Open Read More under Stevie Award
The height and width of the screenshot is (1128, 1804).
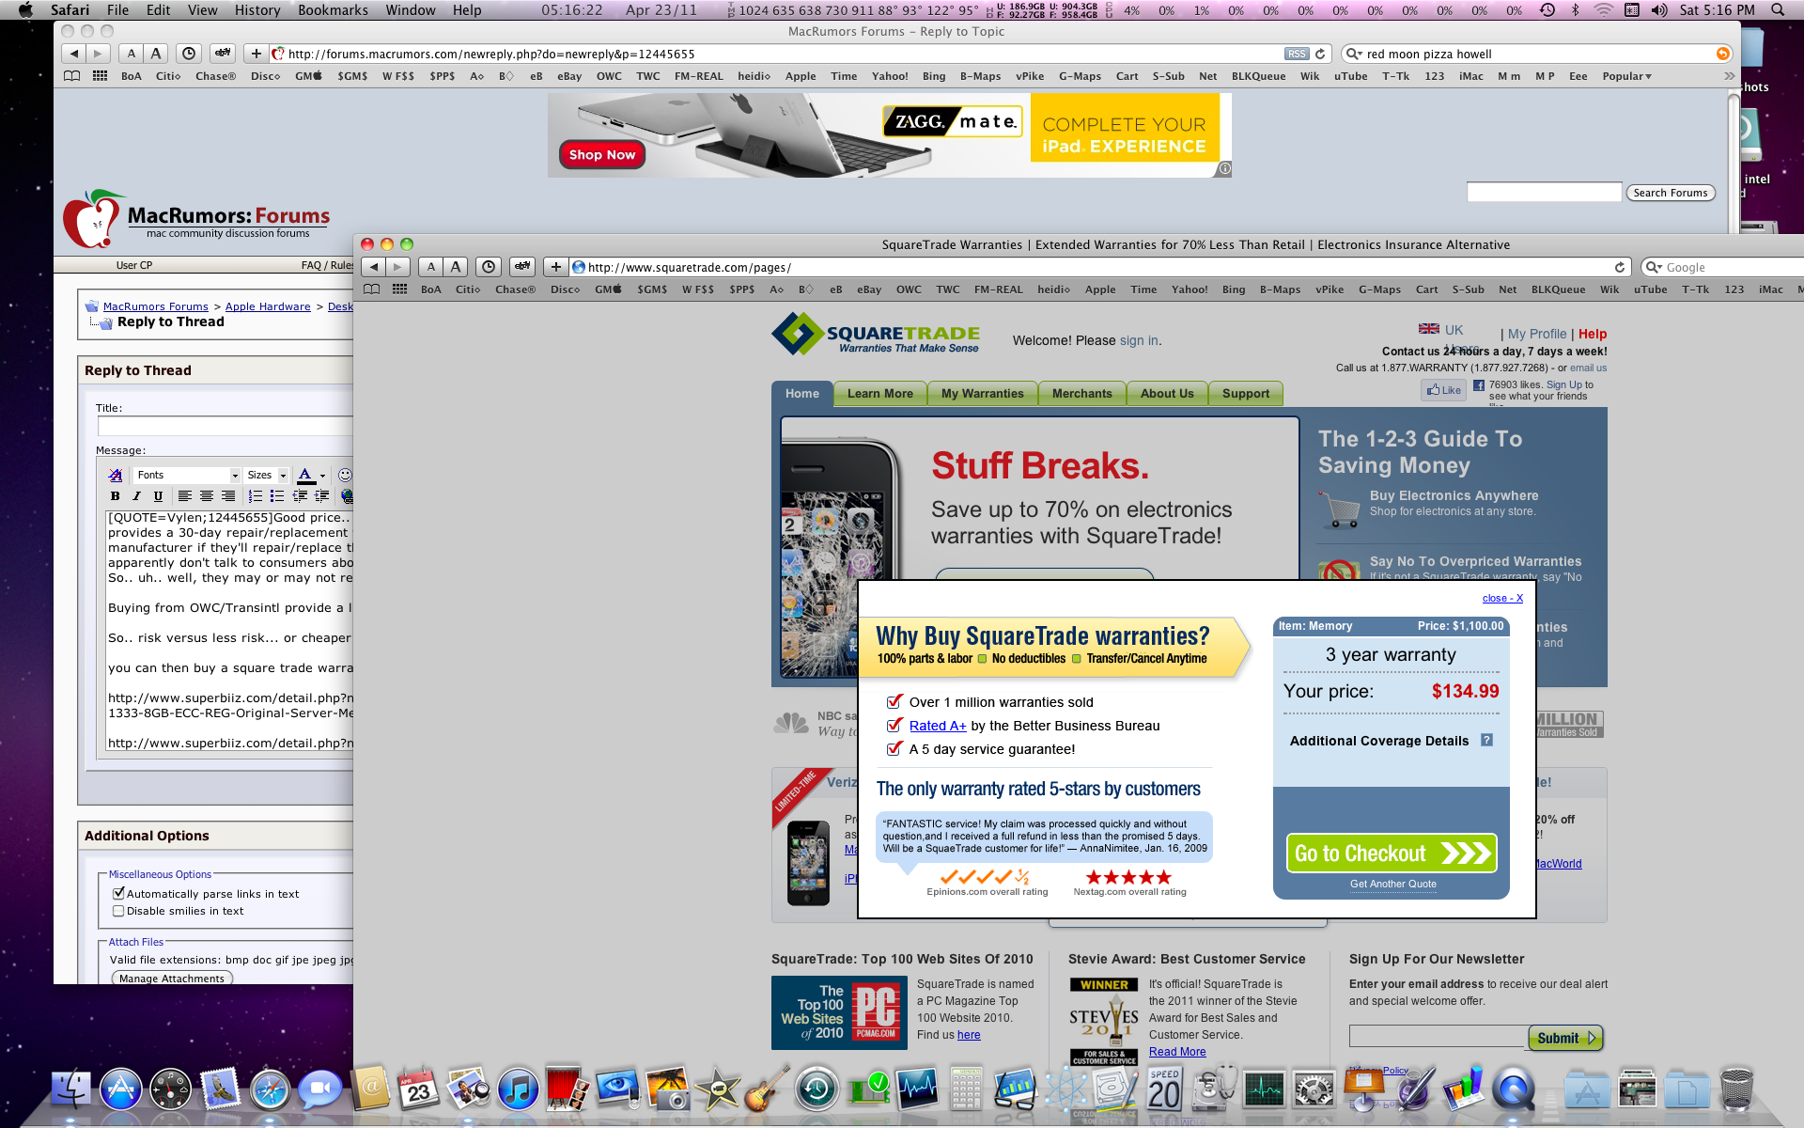point(1177,1052)
